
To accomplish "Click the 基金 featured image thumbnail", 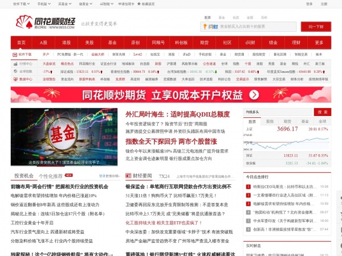I will pyautogui.click(x=64, y=137).
